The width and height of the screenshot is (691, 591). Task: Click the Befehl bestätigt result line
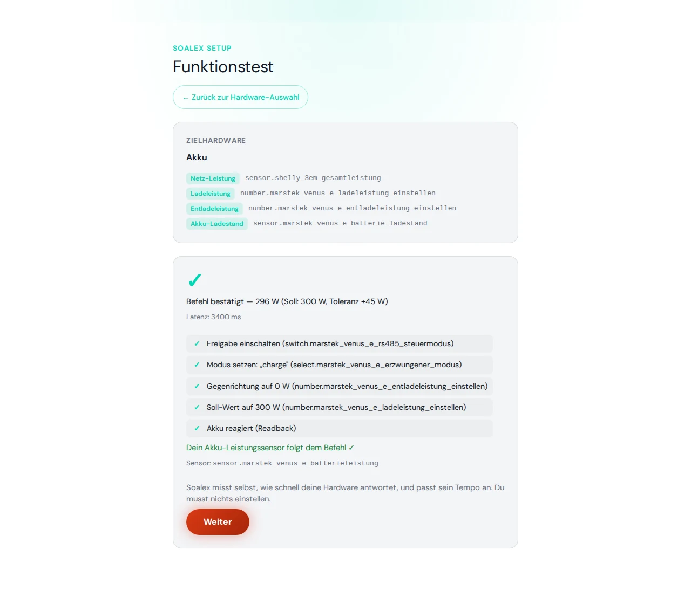click(287, 301)
